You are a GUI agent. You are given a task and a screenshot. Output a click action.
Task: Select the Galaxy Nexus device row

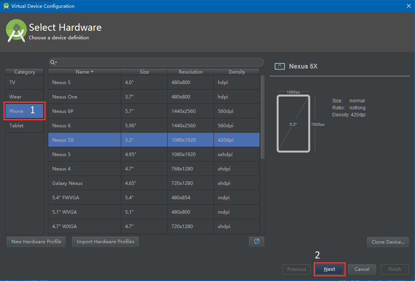[154, 183]
